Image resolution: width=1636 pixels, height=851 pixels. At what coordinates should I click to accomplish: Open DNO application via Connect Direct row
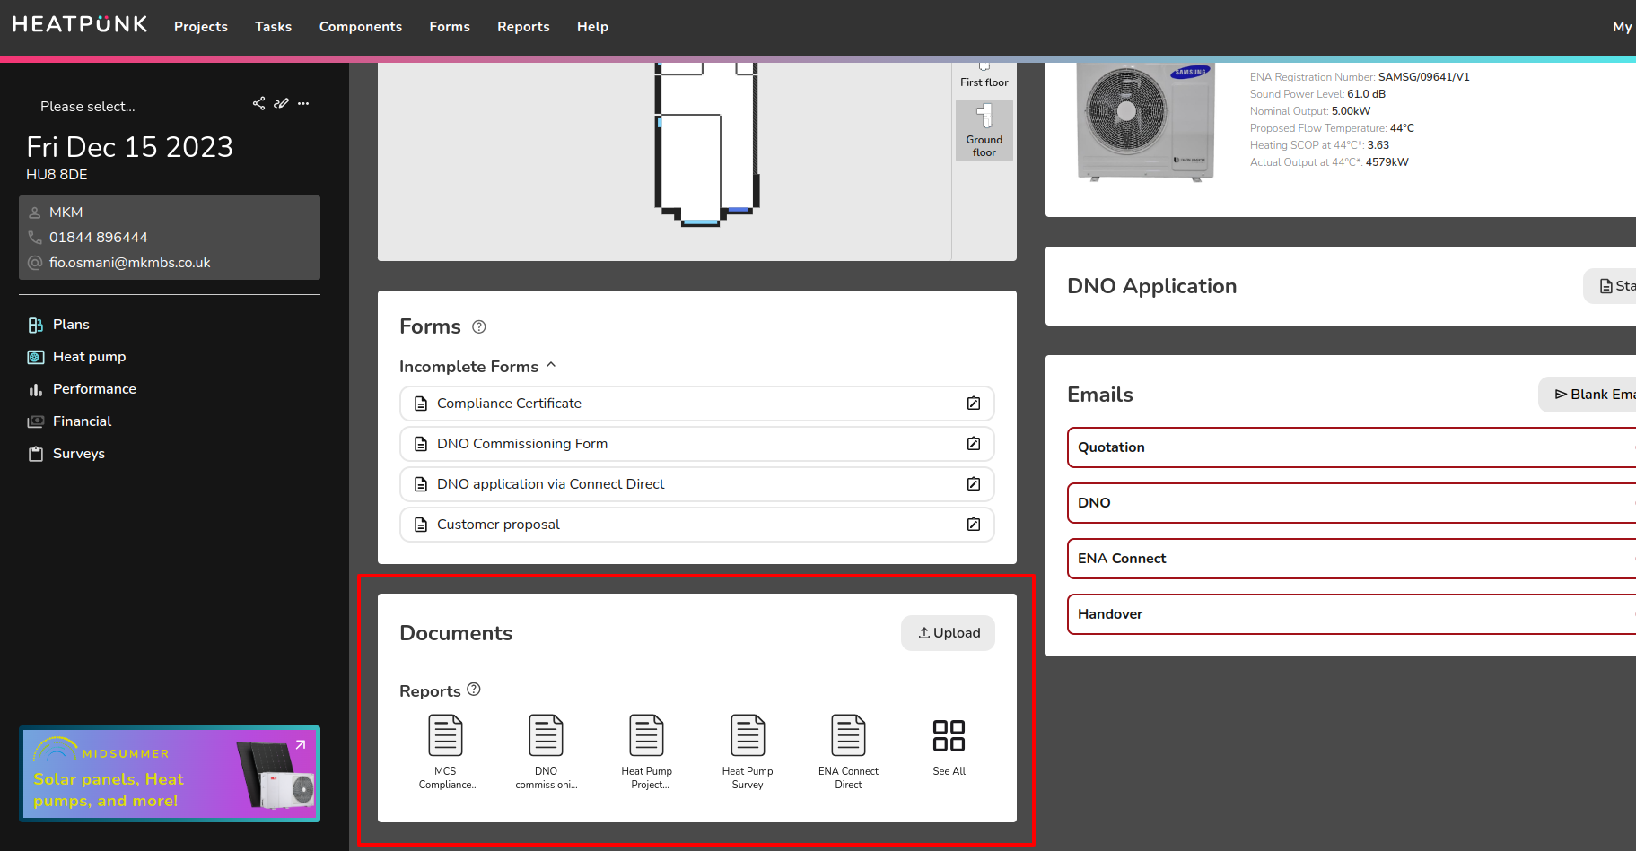click(x=696, y=484)
